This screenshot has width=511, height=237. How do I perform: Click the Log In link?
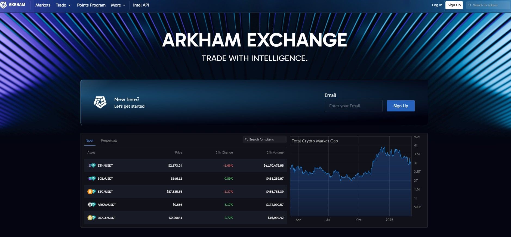[437, 5]
